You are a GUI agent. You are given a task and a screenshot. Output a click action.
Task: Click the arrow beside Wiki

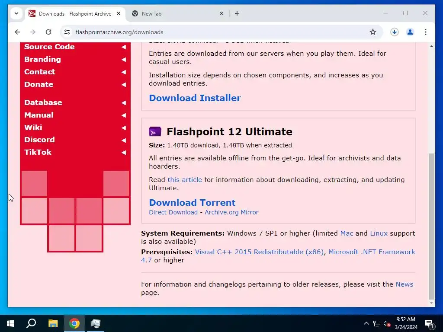(124, 128)
